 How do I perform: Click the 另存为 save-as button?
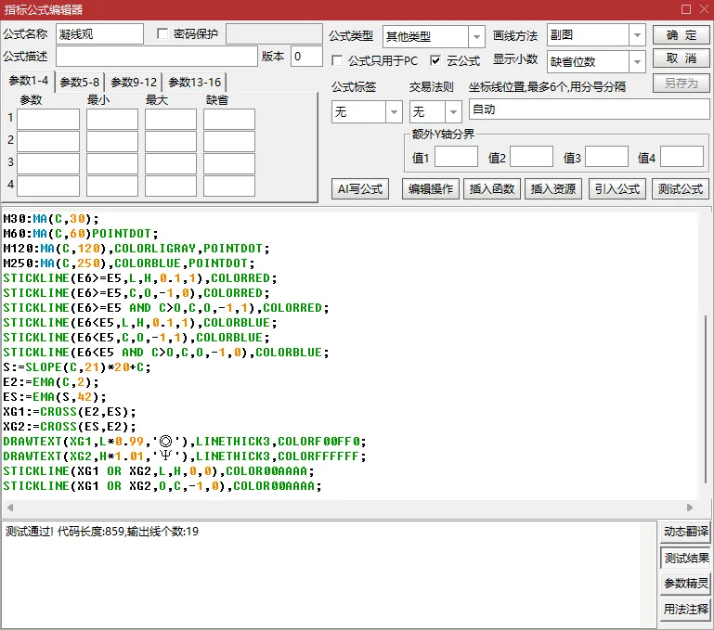click(x=681, y=84)
